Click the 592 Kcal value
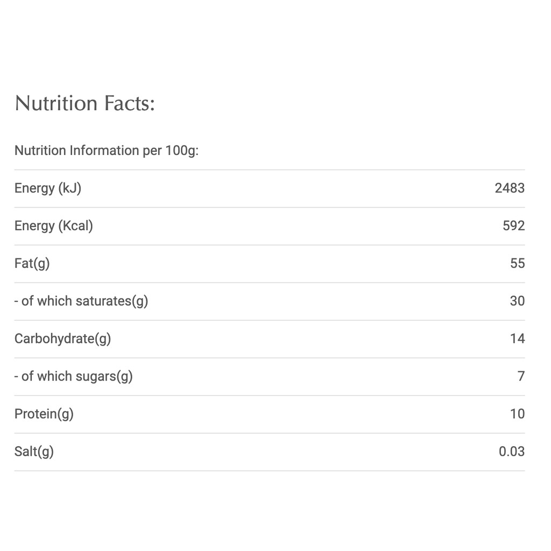Viewport: 551px width, 551px height. click(513, 226)
